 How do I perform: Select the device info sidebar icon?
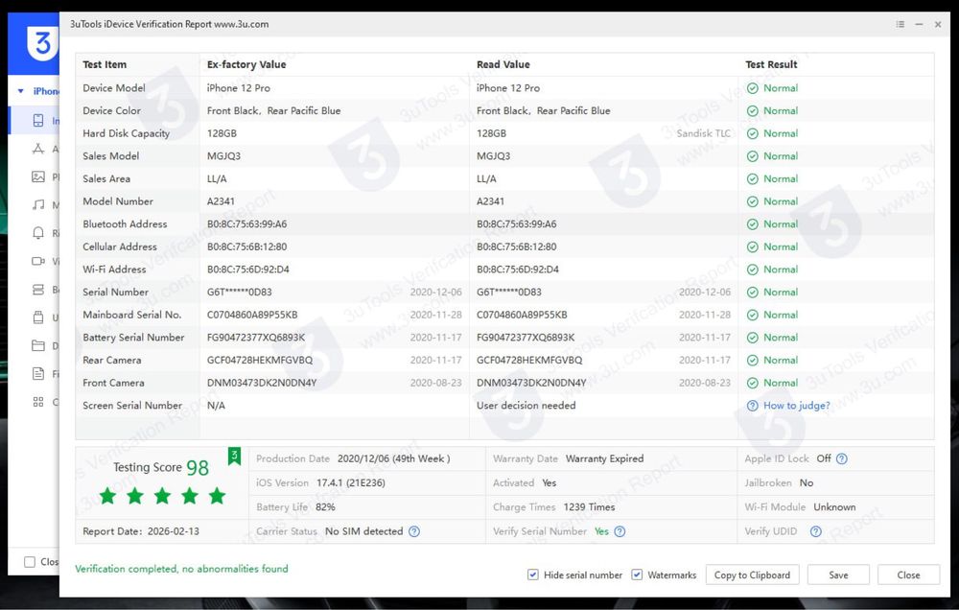[x=38, y=121]
